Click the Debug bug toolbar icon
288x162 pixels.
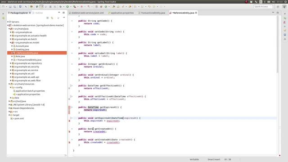[61, 7]
